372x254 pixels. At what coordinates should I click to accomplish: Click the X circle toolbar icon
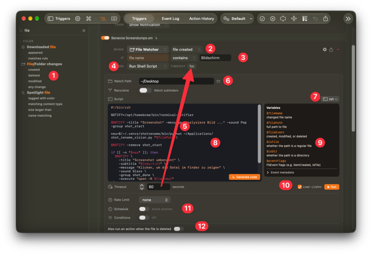coord(272,19)
